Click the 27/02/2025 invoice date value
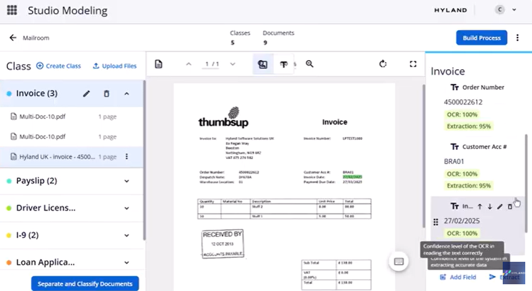 [462, 221]
